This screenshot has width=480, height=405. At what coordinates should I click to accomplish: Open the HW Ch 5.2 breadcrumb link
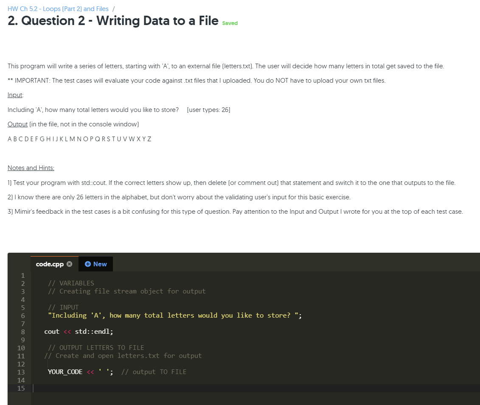[58, 9]
